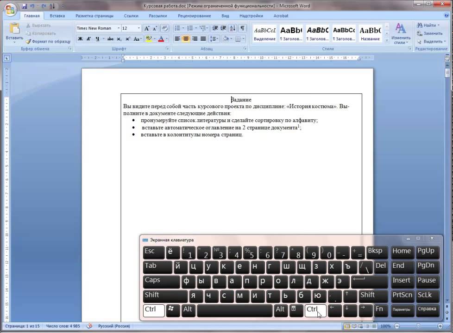Viewport: 453px width, 333px height.
Task: Open Word help with question mark icon
Action: (447, 16)
